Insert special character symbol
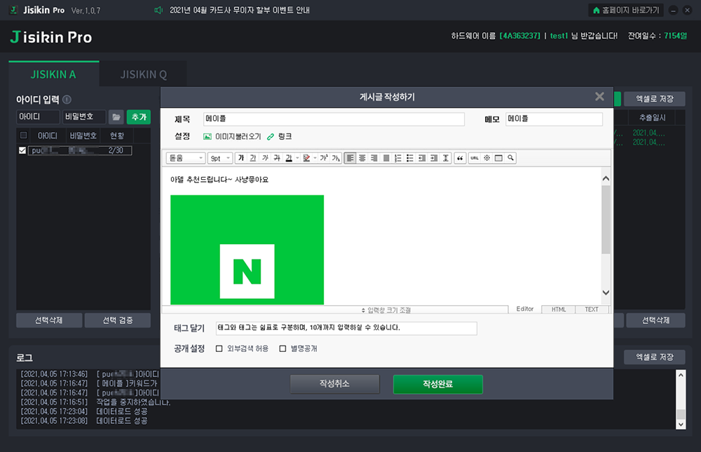 (487, 158)
